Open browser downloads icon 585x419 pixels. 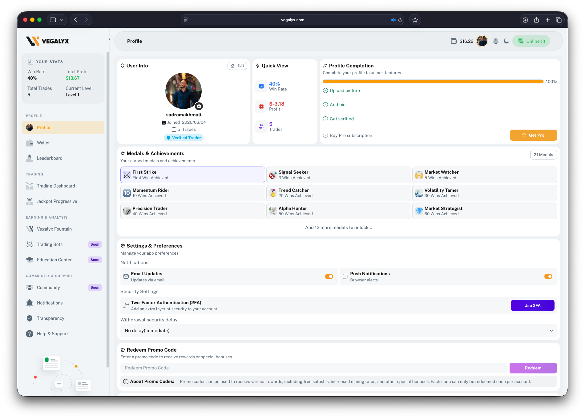pos(525,20)
